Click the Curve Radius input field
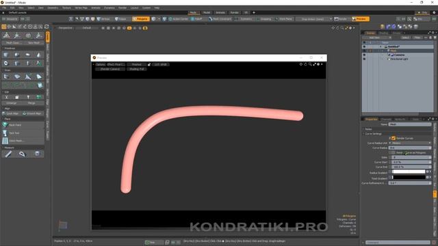Image resolution: width=438 pixels, height=246 pixels. click(x=410, y=148)
